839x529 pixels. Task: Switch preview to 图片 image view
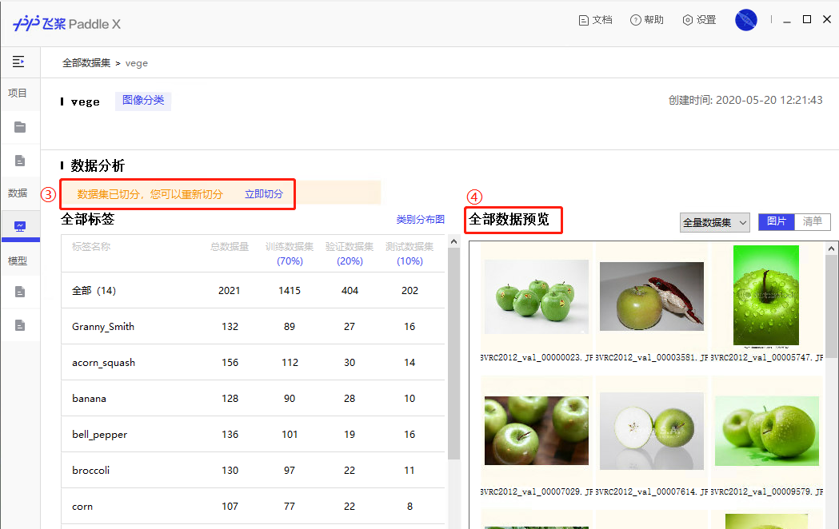(776, 221)
